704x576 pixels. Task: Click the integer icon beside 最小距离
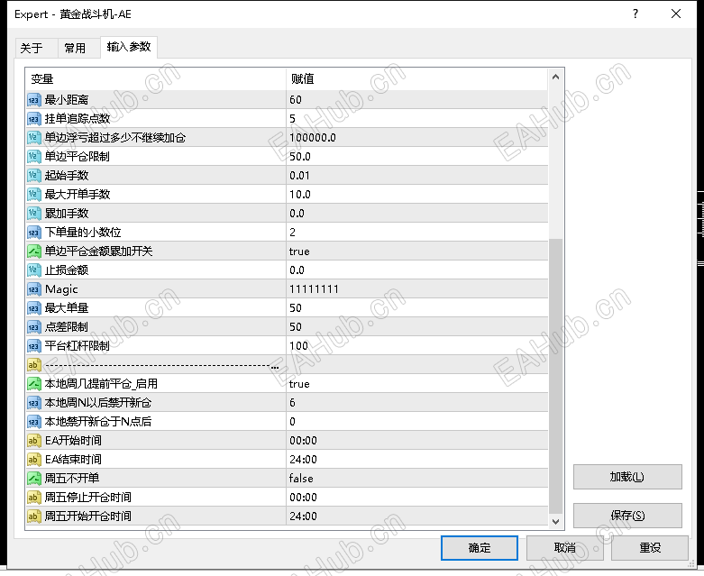pyautogui.click(x=34, y=100)
